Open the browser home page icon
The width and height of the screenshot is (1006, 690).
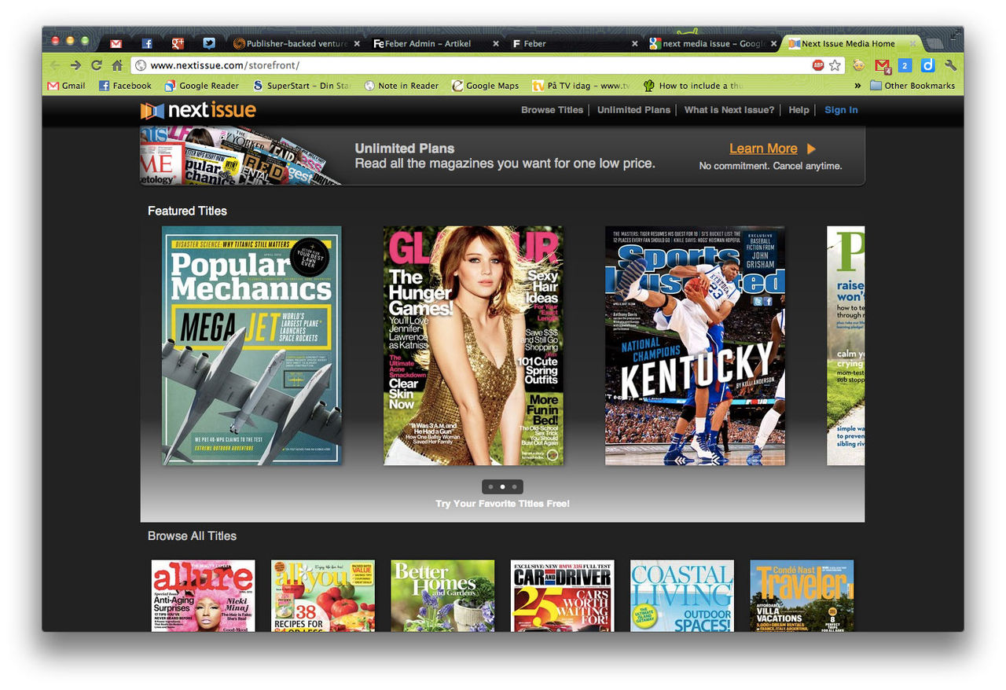(117, 65)
